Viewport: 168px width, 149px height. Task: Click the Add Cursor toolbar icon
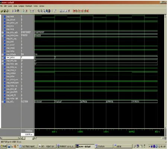(23, 11)
